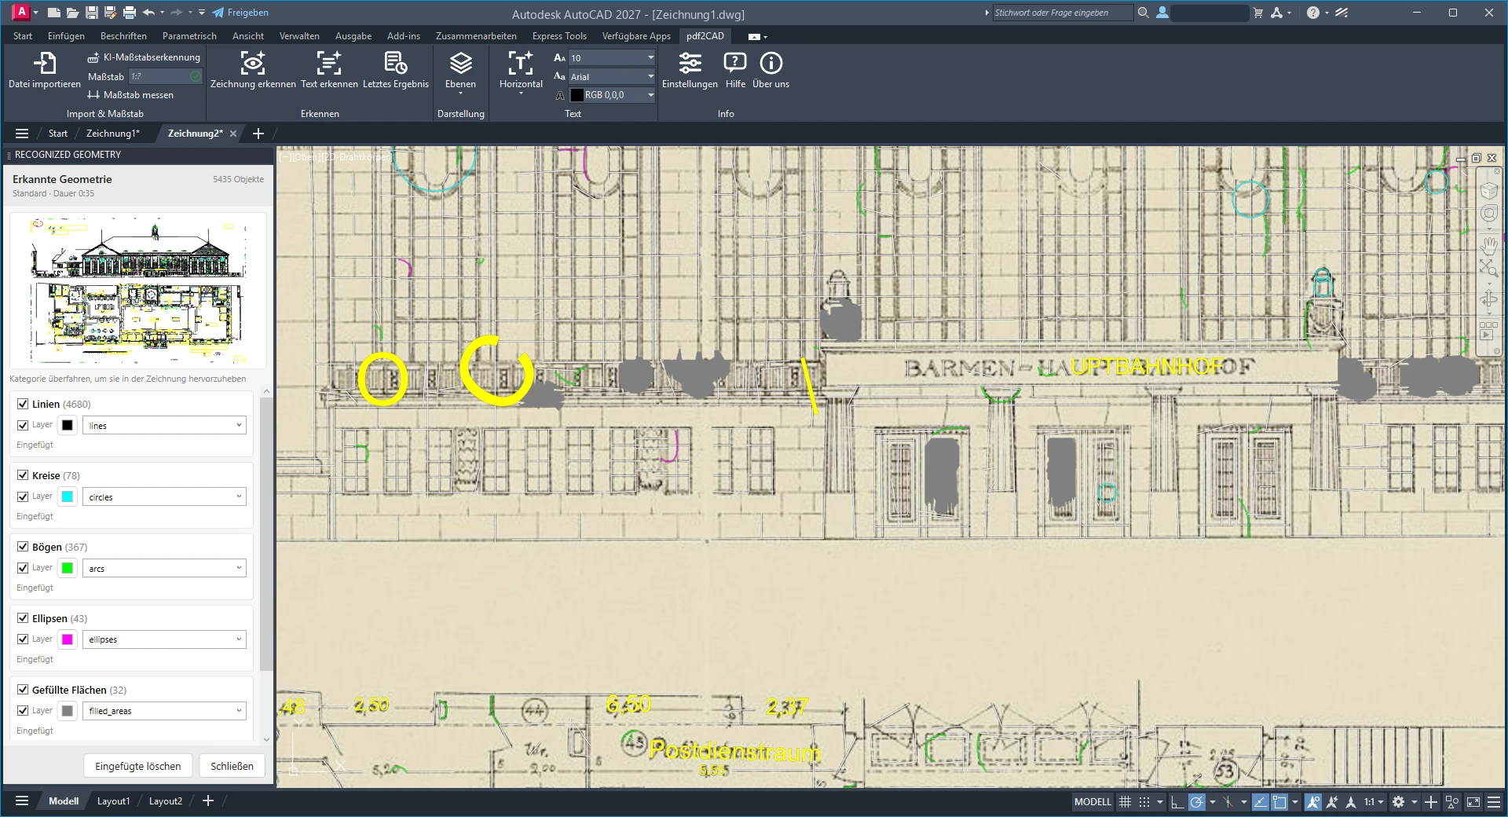Image resolution: width=1508 pixels, height=817 pixels.
Task: Click the Hilfe help icon
Action: click(735, 64)
